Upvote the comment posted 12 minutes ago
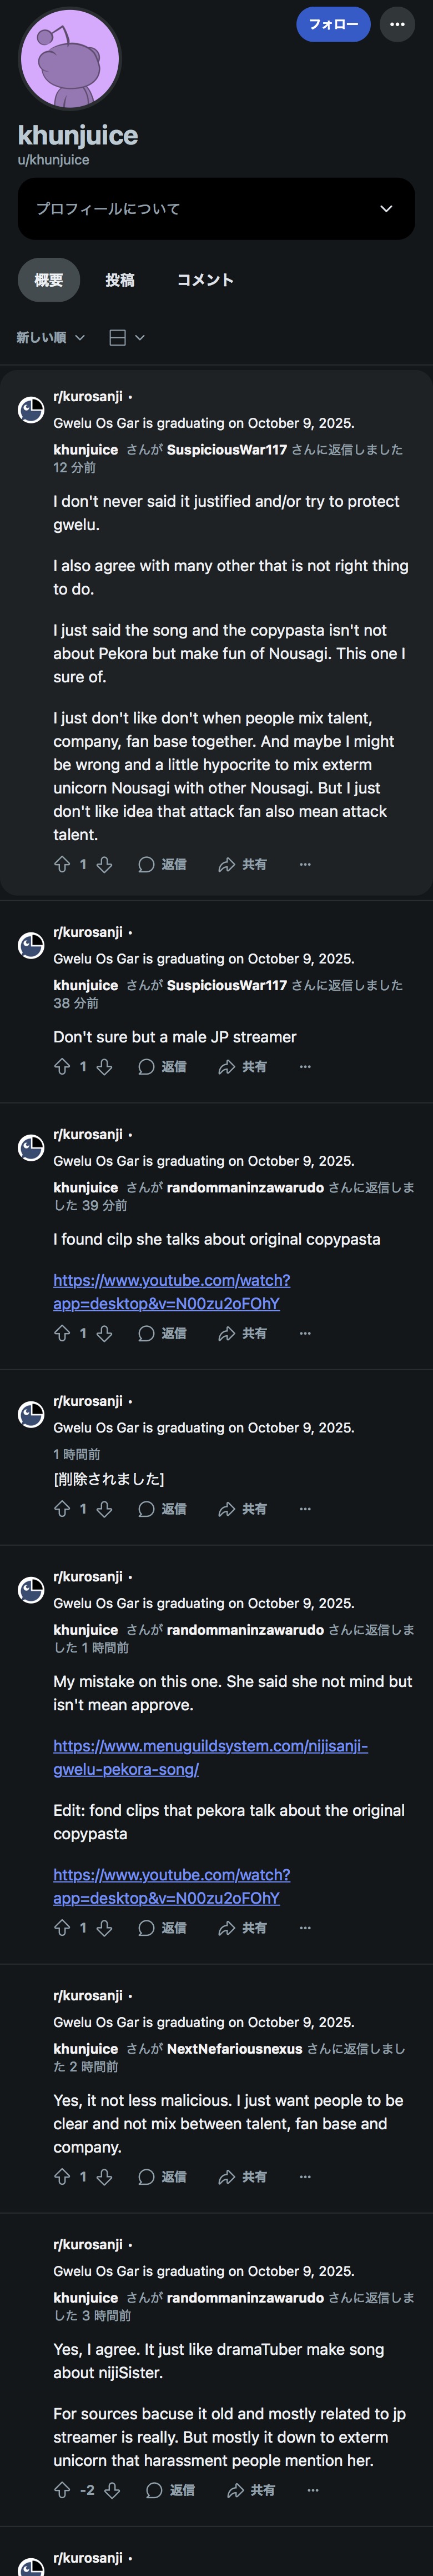 tap(62, 864)
